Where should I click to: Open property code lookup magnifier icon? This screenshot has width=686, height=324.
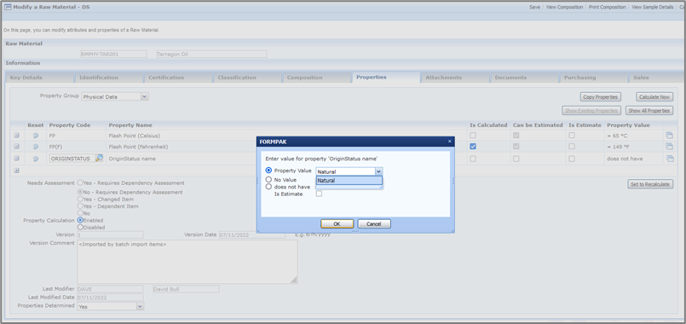(x=100, y=158)
